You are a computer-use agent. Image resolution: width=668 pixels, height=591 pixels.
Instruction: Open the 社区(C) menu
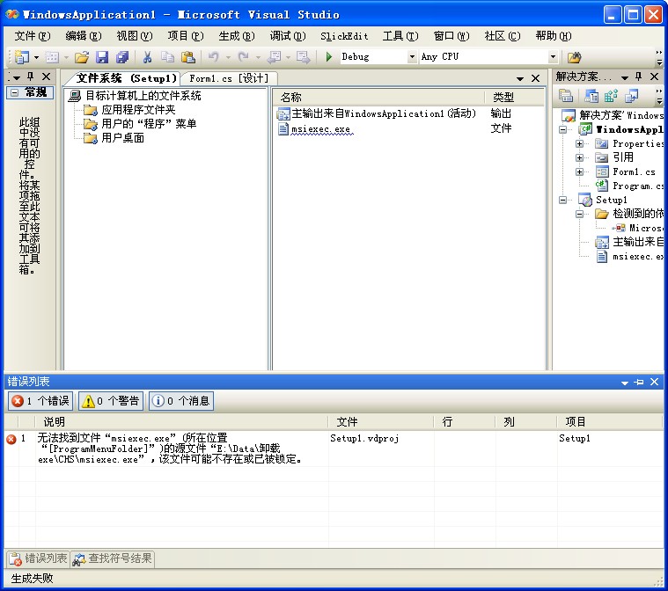[503, 36]
